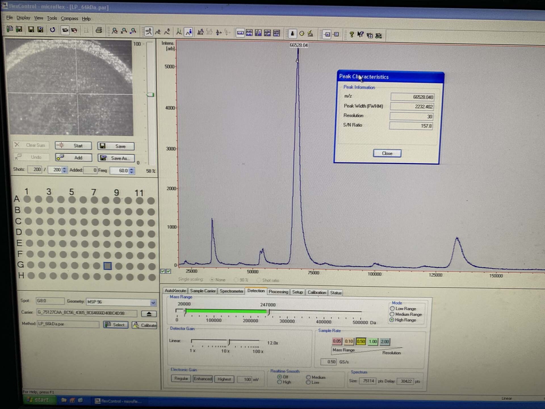The image size is (545, 409).
Task: Click the yellow question mark help icon
Action: coord(352,34)
